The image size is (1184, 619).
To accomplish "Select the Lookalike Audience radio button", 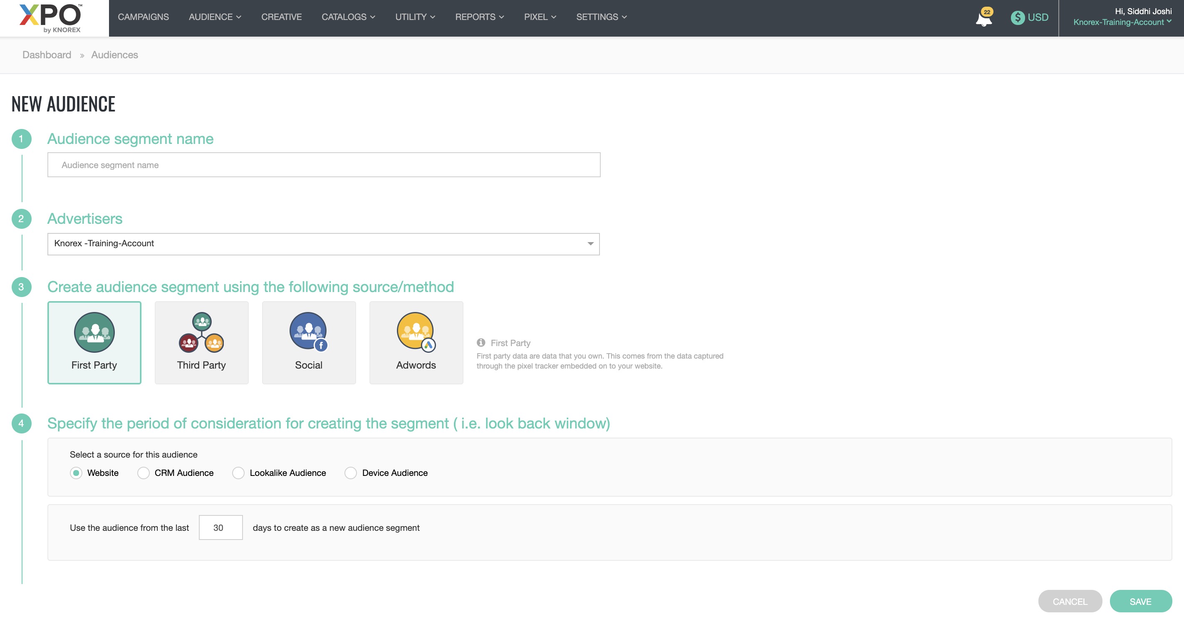I will tap(238, 473).
